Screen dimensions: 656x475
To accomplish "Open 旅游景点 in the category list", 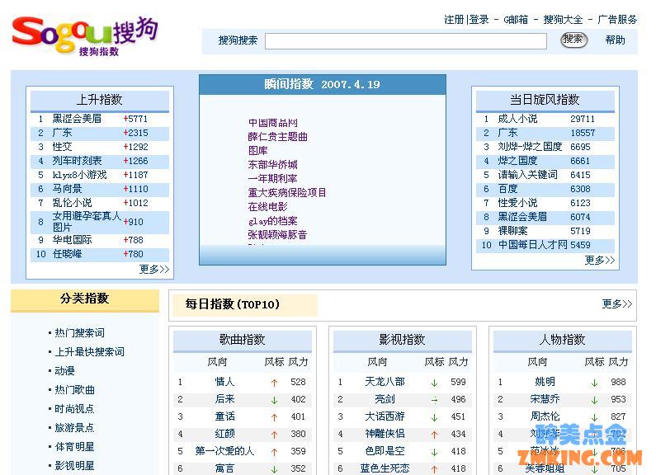I will [x=74, y=428].
